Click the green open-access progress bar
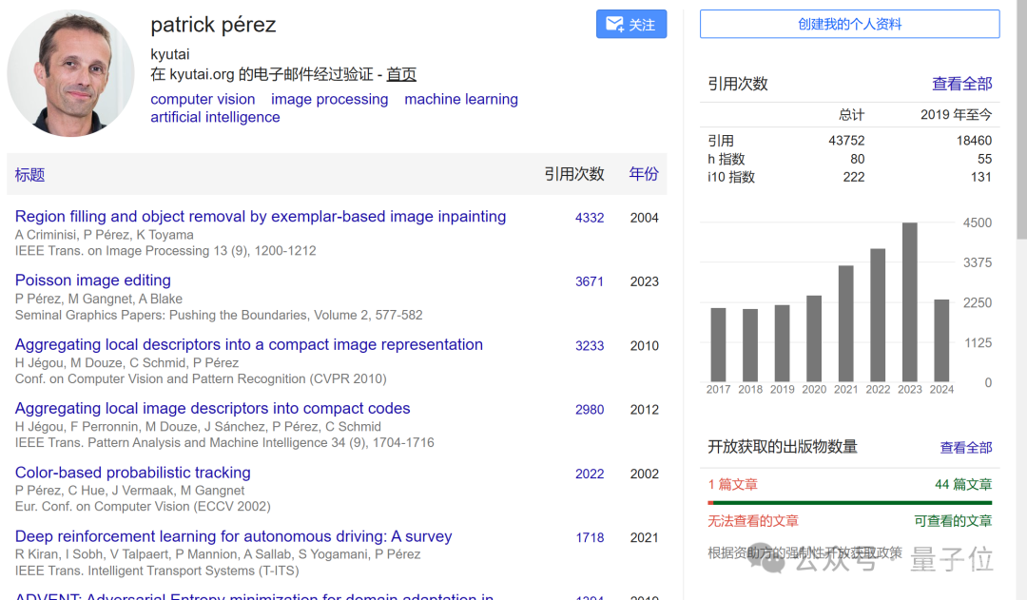The height and width of the screenshot is (600, 1027). 853,503
